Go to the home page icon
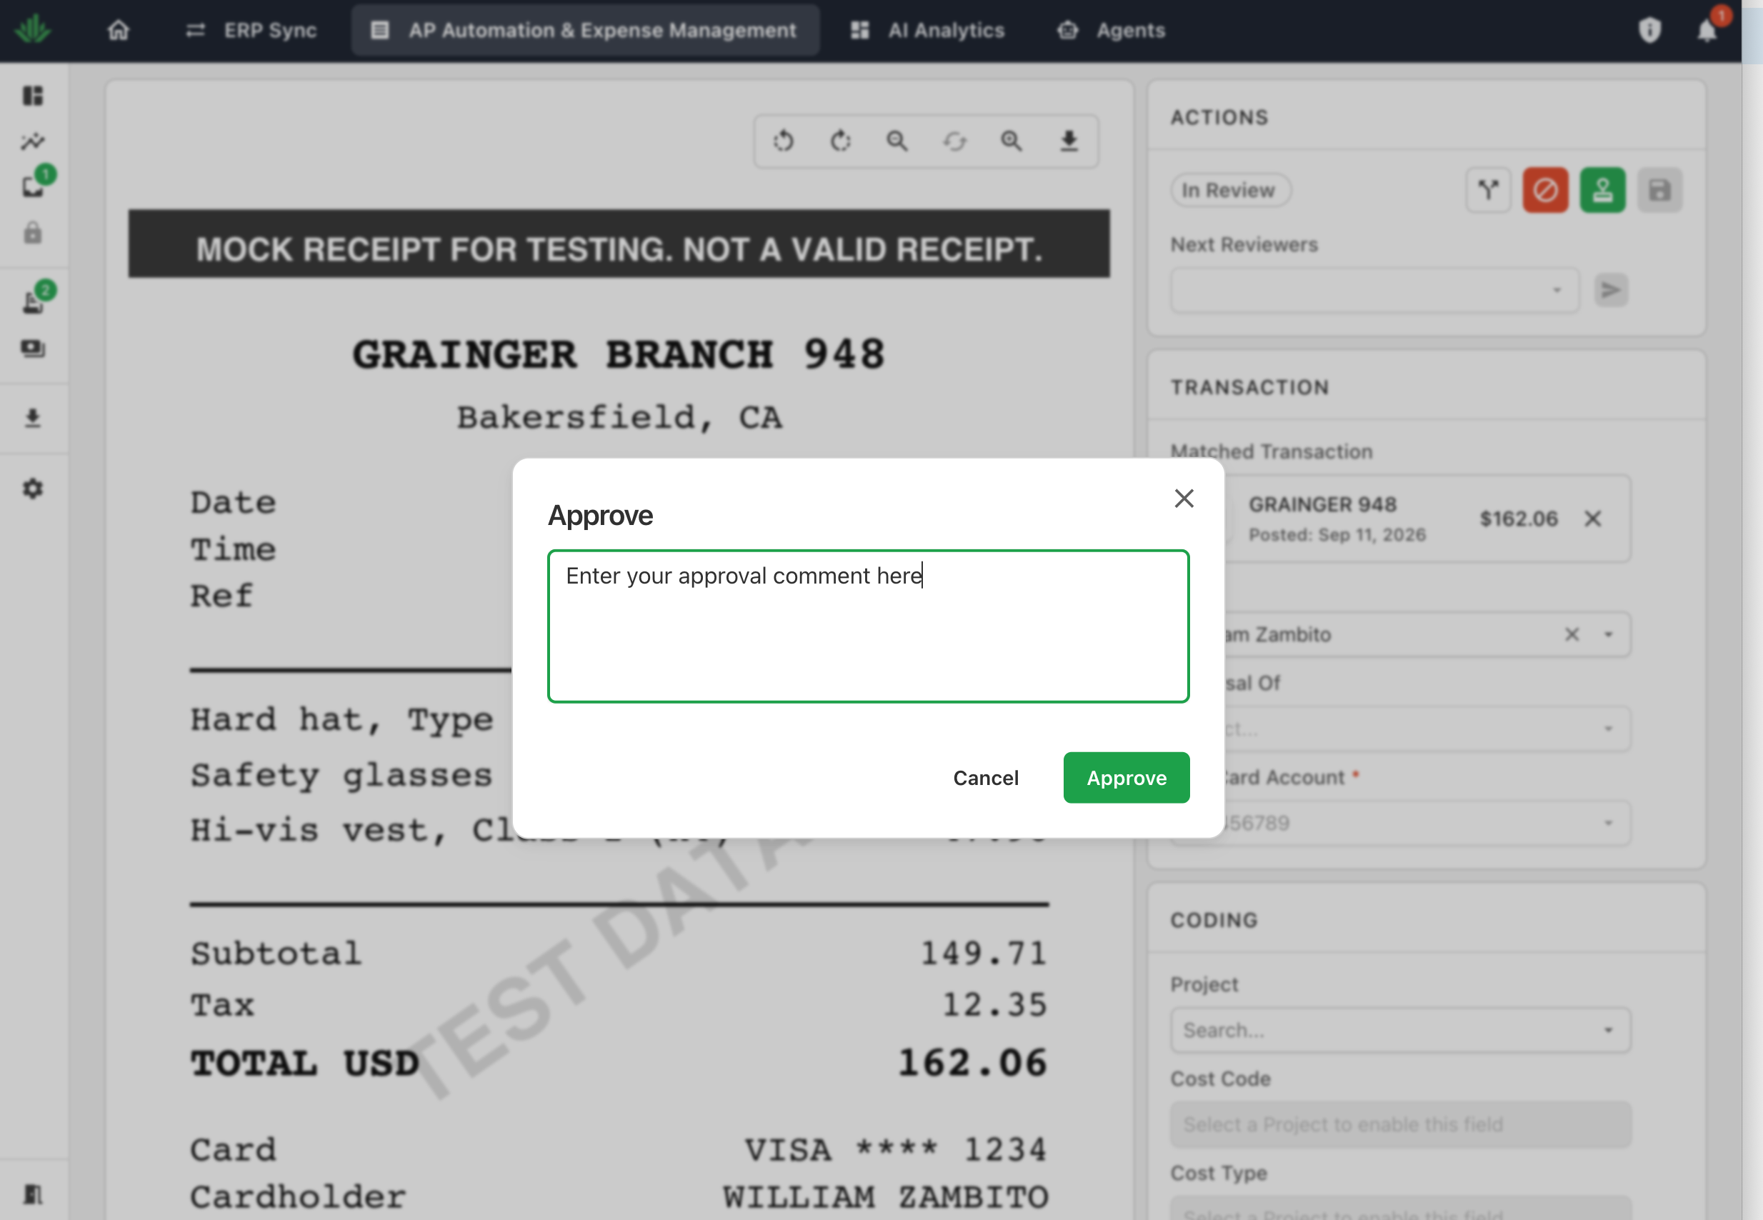The height and width of the screenshot is (1220, 1763). click(x=119, y=31)
